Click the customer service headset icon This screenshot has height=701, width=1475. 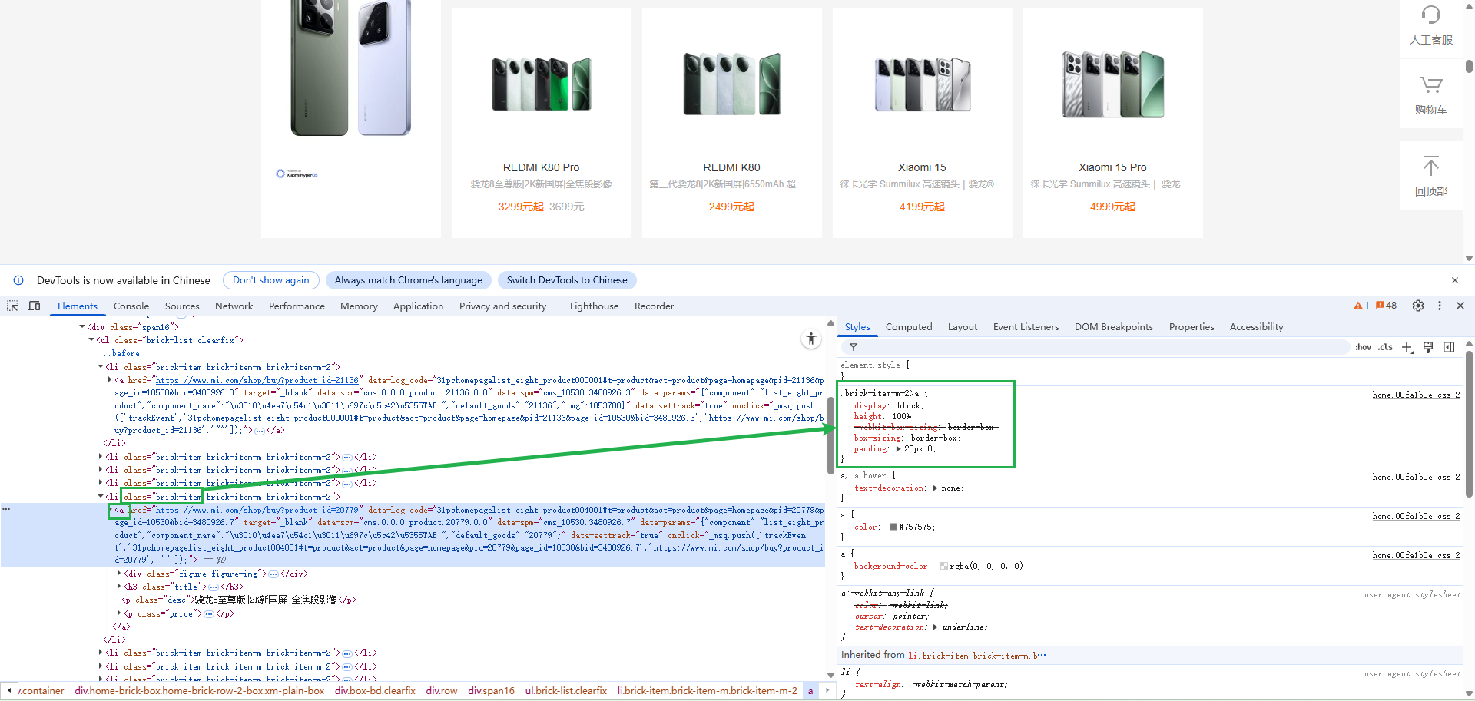tap(1431, 15)
